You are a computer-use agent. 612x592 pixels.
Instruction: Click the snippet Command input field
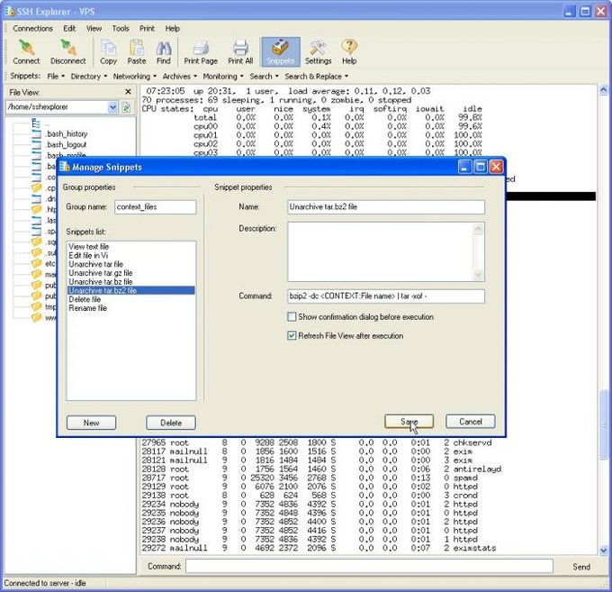coord(386,296)
